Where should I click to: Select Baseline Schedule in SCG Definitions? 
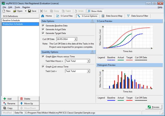coord(20,20)
